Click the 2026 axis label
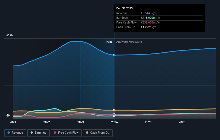Image resolution: width=220 pixels, height=140 pixels. click(182, 122)
